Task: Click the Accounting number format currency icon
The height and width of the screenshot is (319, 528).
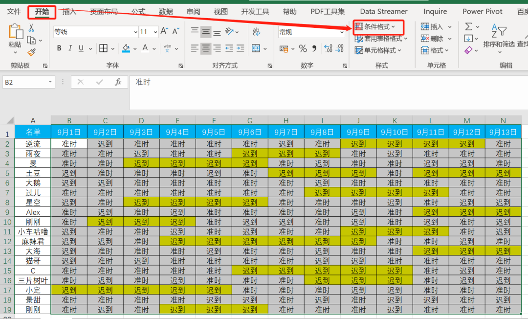Action: pos(284,49)
